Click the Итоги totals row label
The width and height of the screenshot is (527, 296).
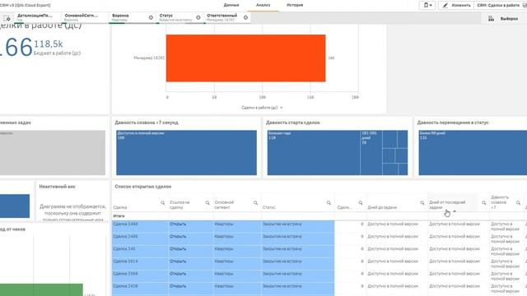click(x=119, y=216)
